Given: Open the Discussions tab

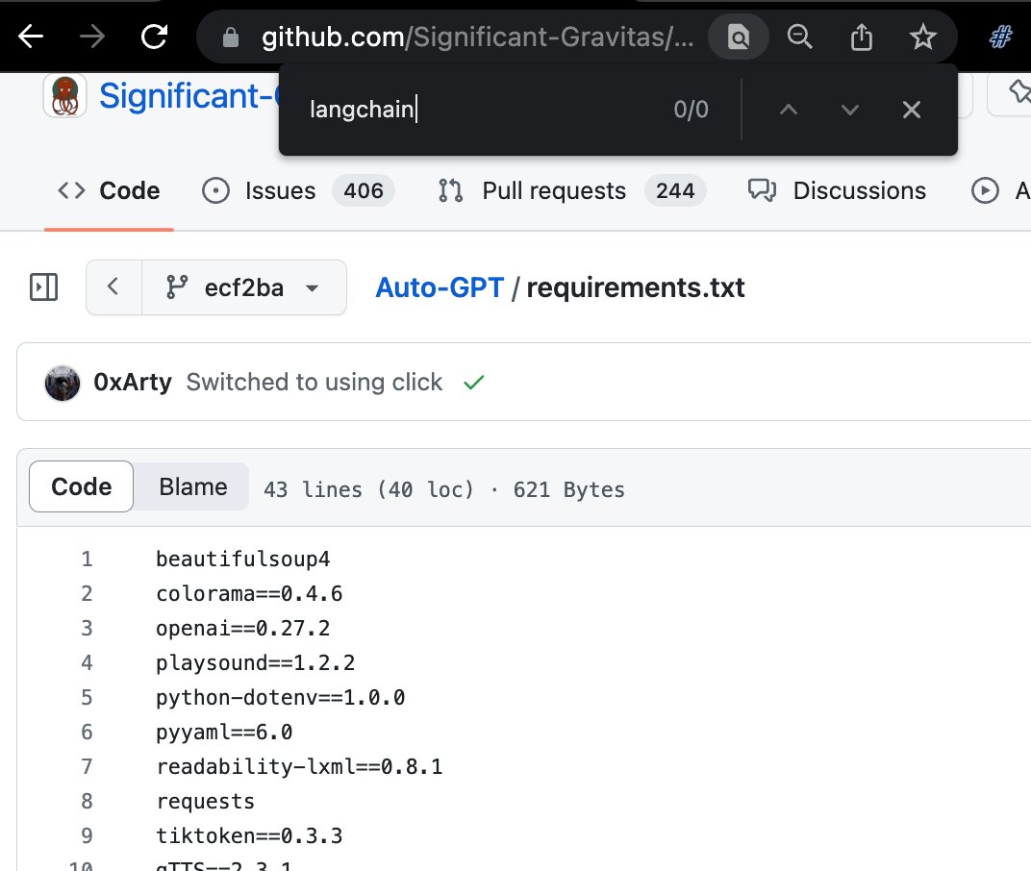Looking at the screenshot, I should (x=837, y=190).
